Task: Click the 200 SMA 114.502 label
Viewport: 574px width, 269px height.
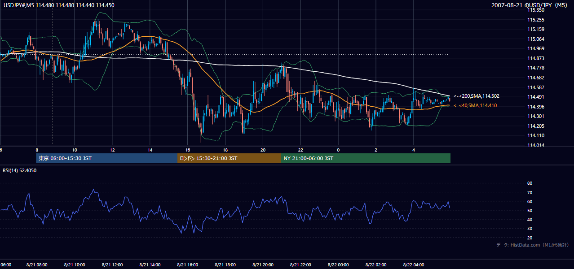Action: (477, 96)
